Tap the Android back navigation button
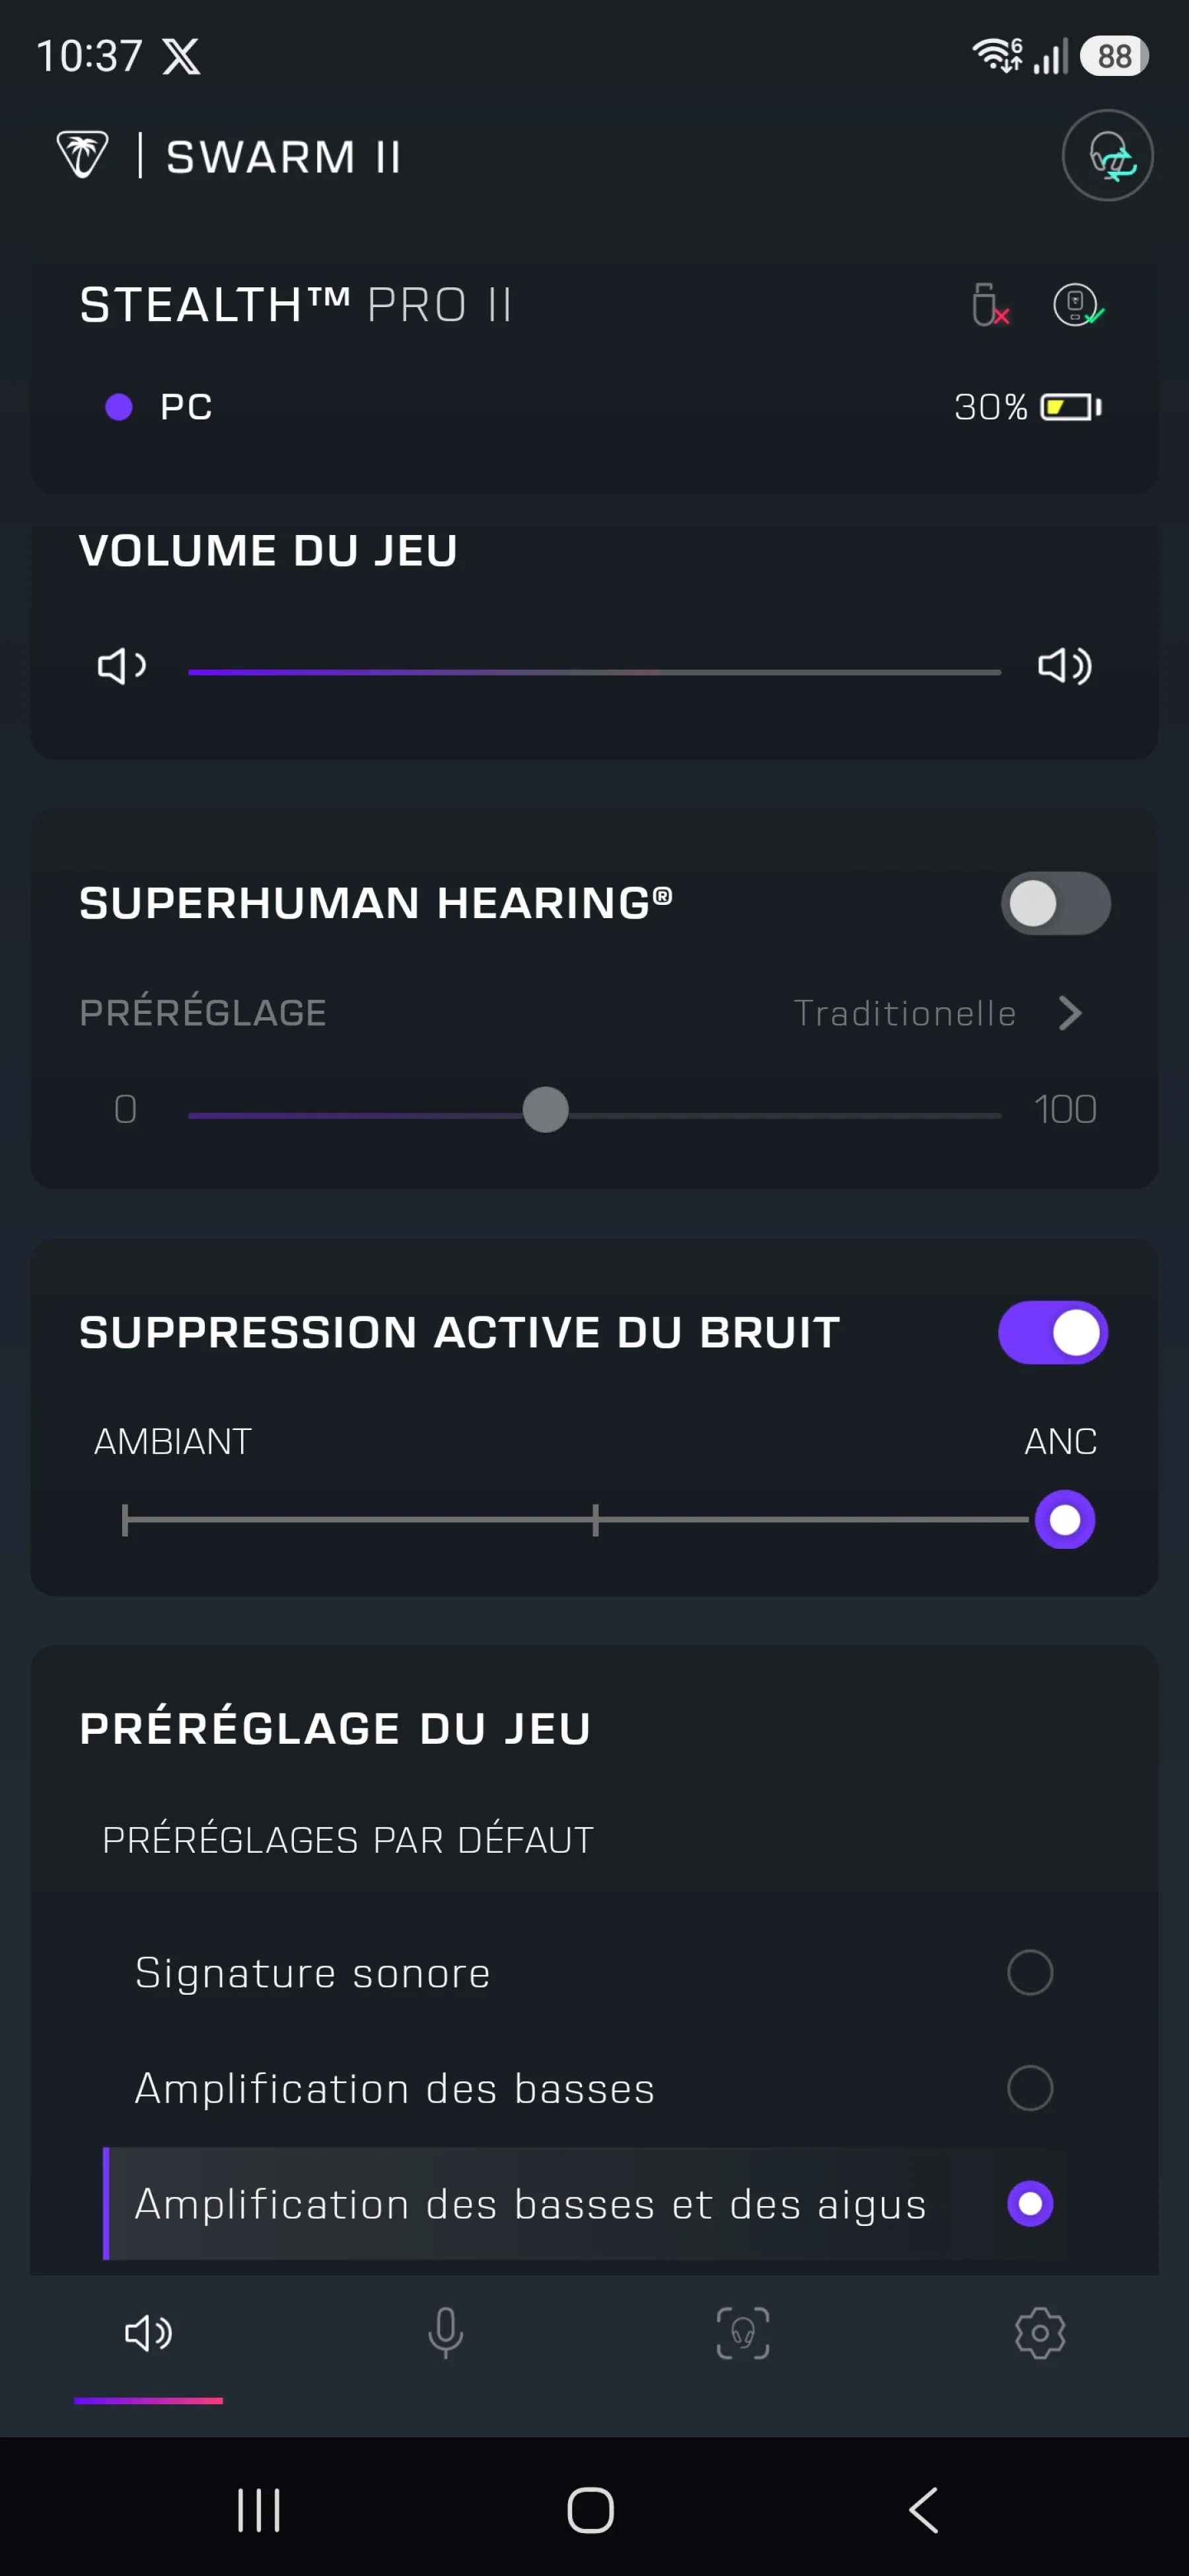Image resolution: width=1189 pixels, height=2576 pixels. pyautogui.click(x=924, y=2510)
